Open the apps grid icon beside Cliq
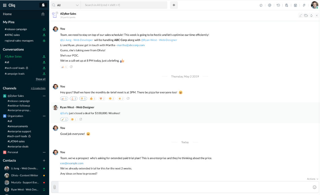 5,5
